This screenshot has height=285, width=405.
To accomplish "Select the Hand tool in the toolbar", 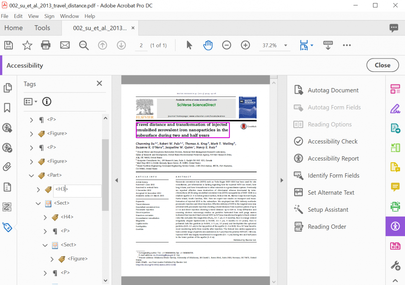I will [x=208, y=45].
